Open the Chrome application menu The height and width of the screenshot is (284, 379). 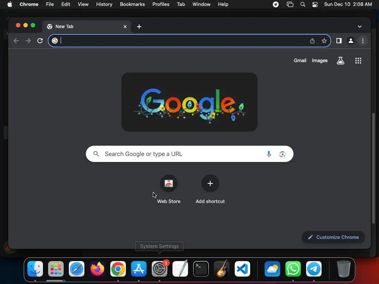click(29, 4)
